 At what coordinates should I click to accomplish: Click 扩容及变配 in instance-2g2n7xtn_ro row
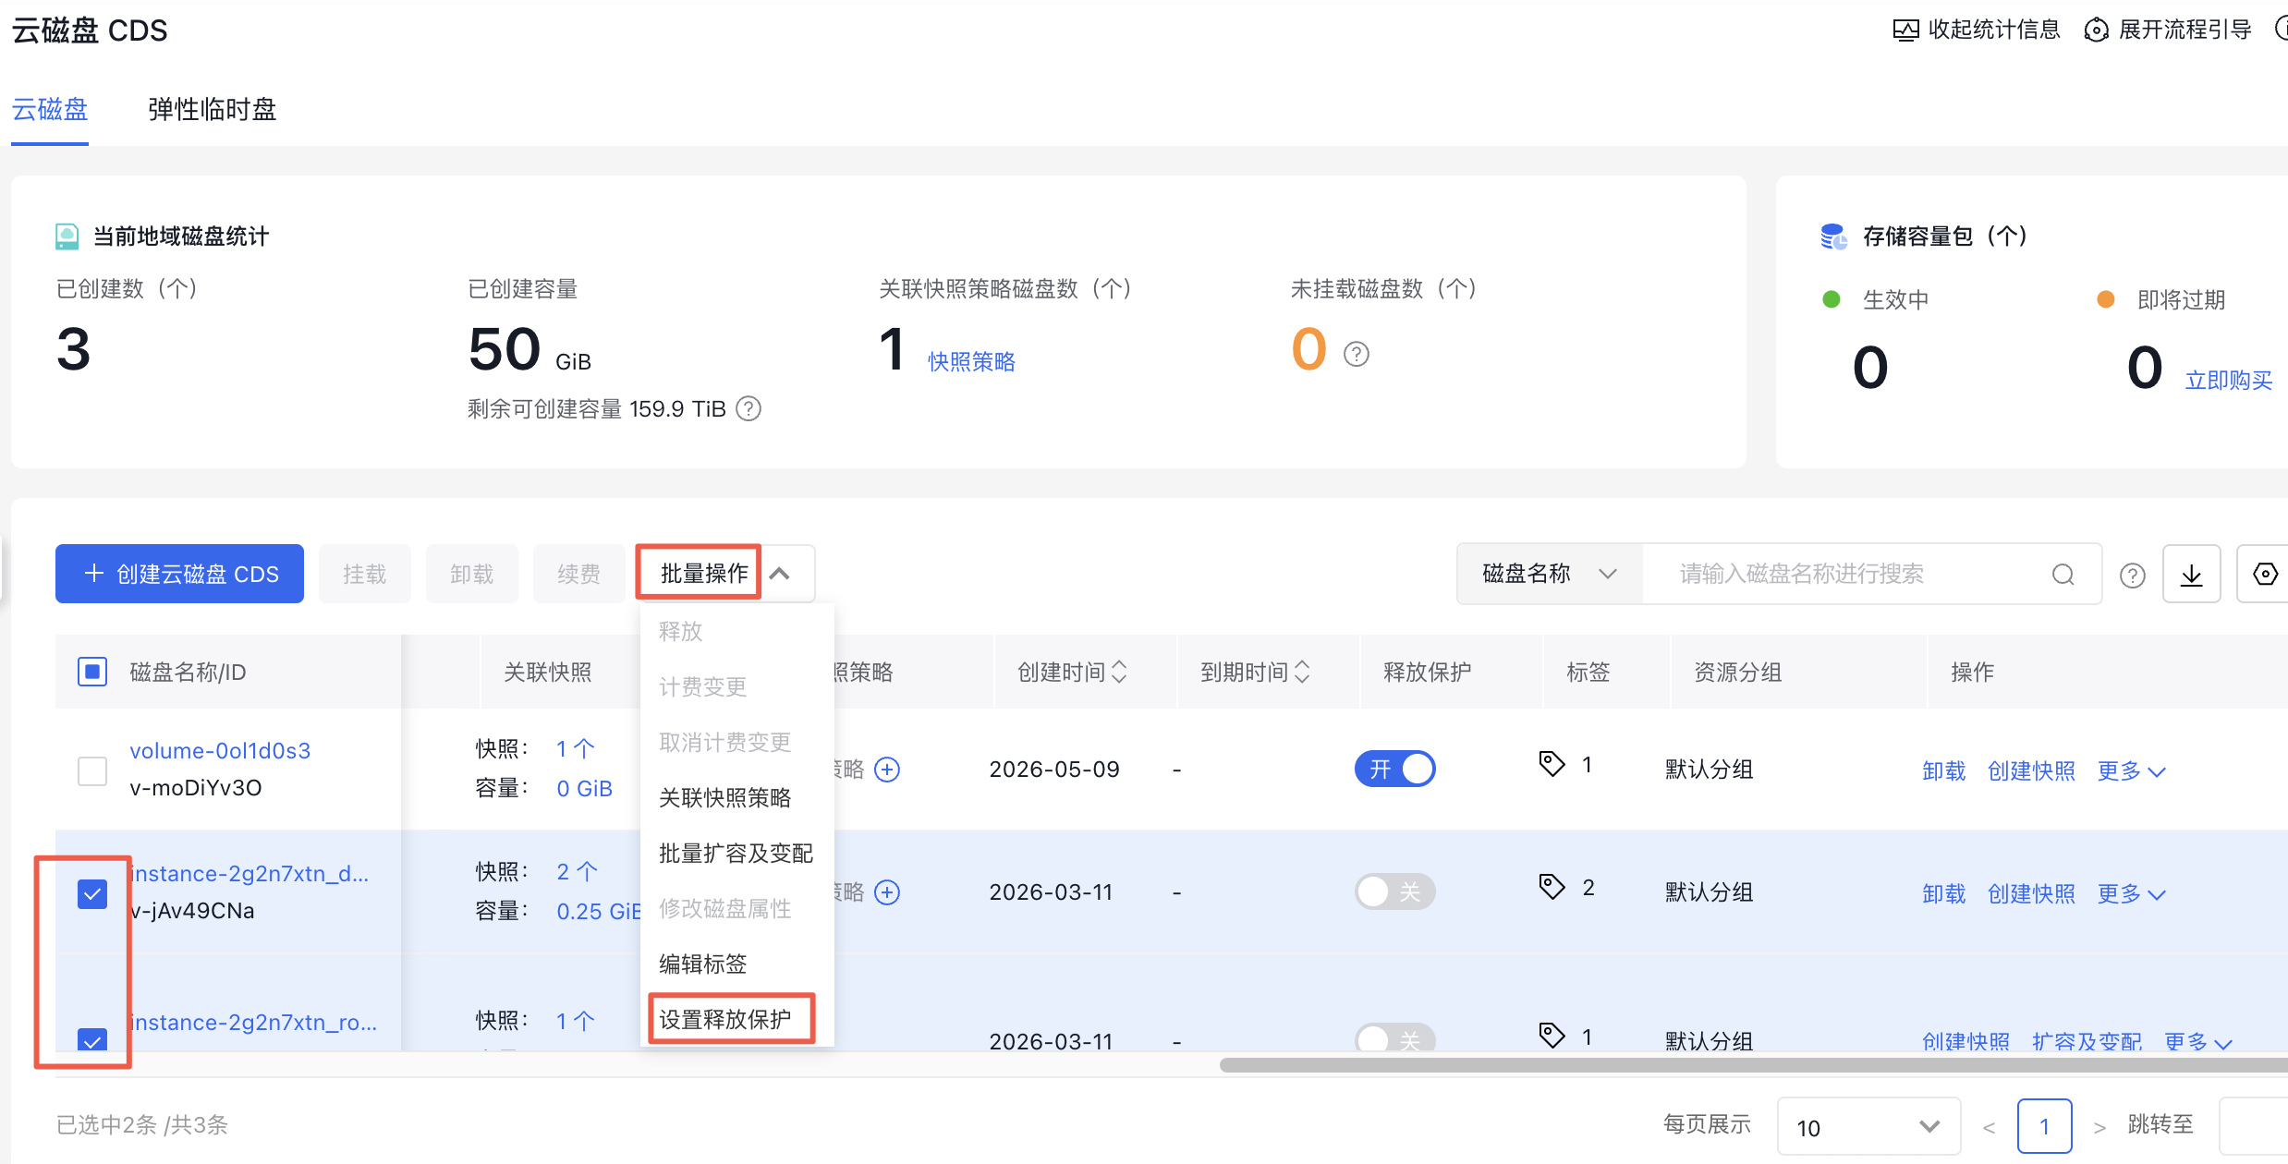(2087, 1042)
